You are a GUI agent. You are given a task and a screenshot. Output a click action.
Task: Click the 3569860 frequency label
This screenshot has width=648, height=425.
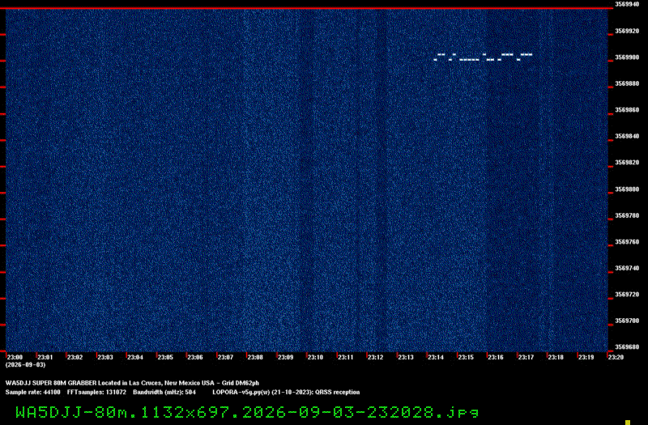click(x=627, y=110)
